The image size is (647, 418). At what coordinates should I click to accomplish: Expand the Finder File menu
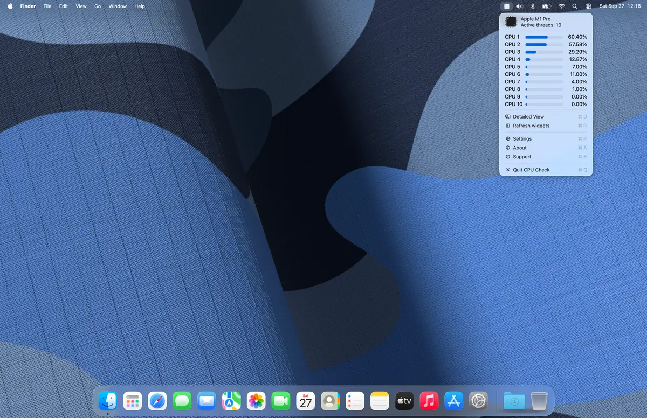47,6
